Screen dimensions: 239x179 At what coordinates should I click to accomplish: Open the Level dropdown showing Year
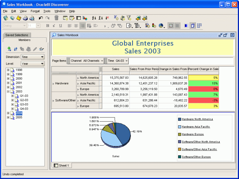(x=33, y=64)
